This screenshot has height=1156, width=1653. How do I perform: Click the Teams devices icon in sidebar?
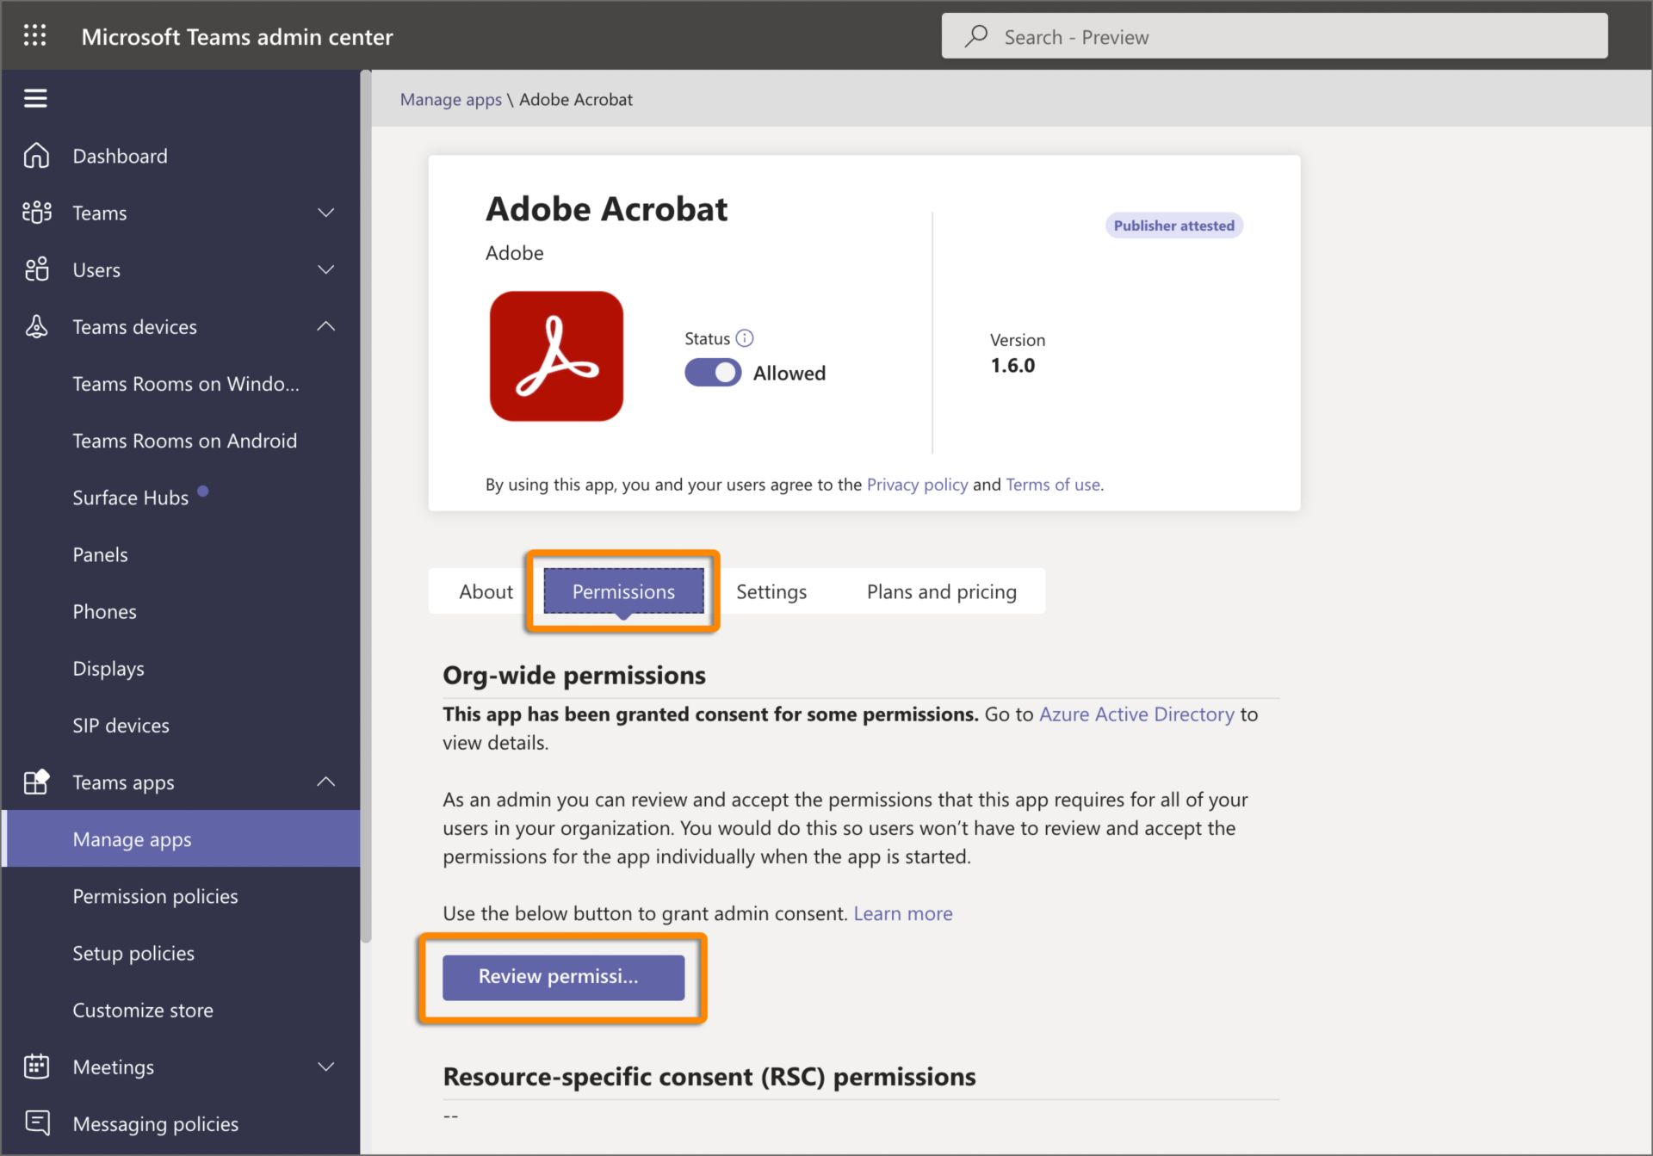coord(35,325)
